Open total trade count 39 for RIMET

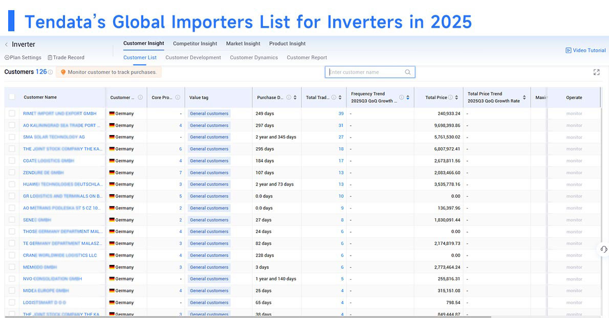click(x=341, y=113)
